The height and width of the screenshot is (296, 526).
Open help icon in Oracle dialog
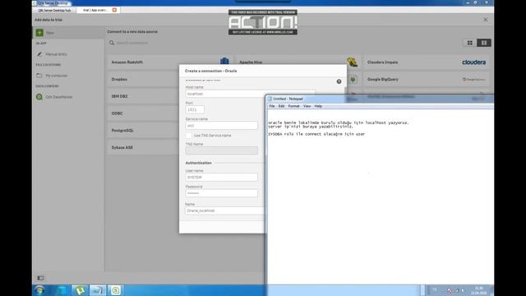(339, 81)
